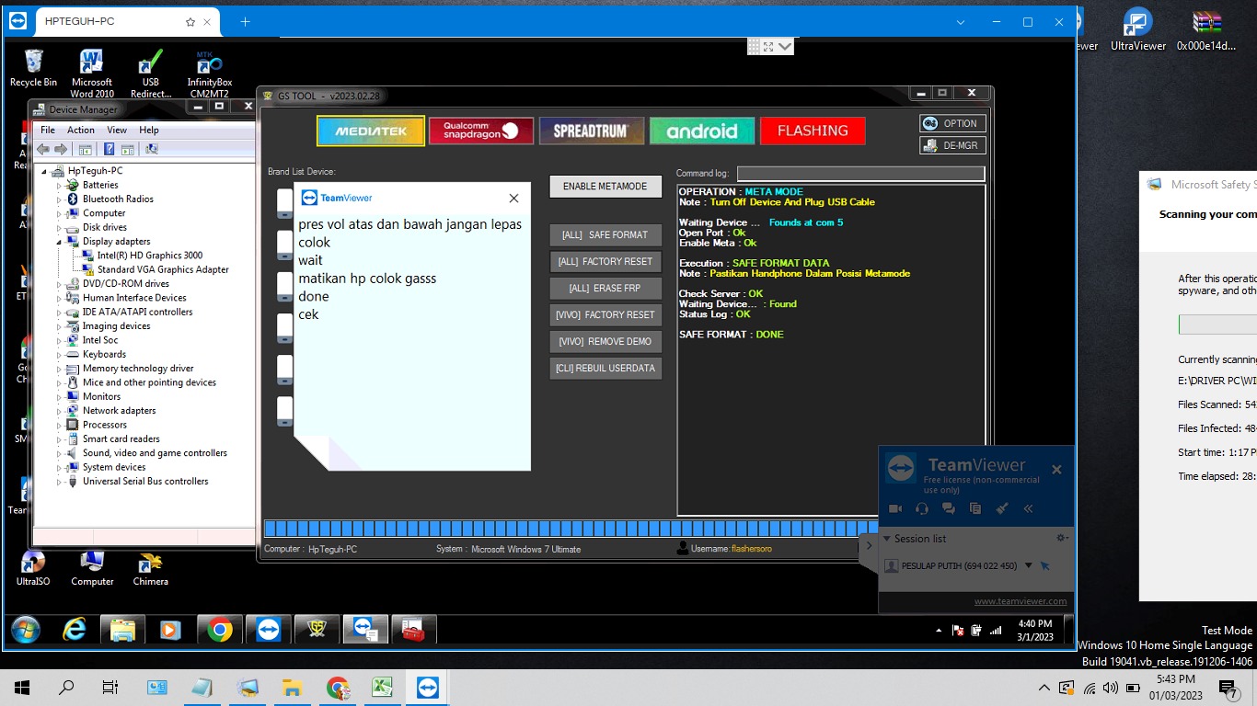Collapse TeamViewer panel with double chevron

pos(1028,508)
